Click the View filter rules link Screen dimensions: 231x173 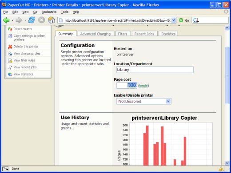(24, 60)
